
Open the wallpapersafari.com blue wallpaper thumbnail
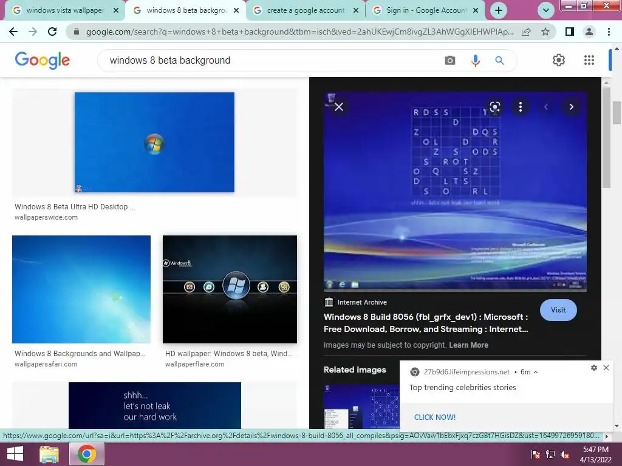81,289
